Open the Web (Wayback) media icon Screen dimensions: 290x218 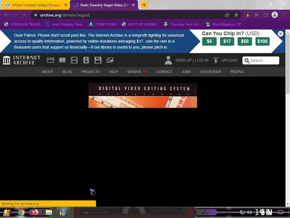click(50, 60)
